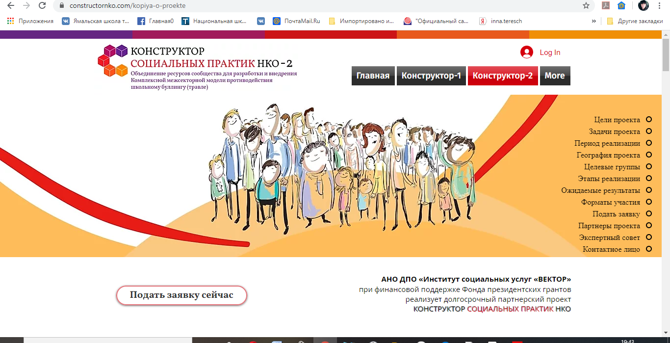
Task: Open the Chrome three-dot menu
Action: coord(659,6)
